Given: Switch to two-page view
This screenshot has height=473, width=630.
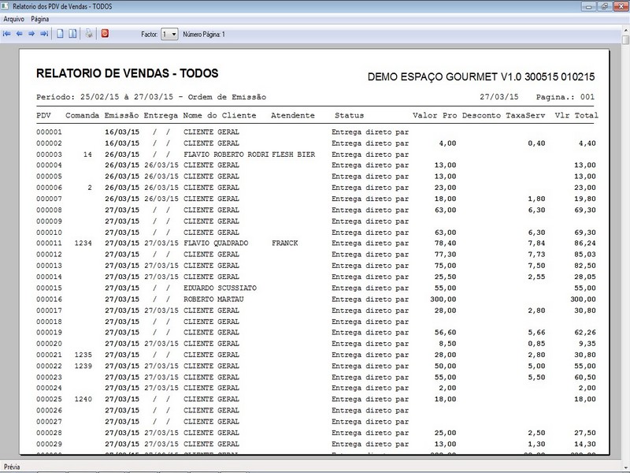Looking at the screenshot, I should pos(72,35).
